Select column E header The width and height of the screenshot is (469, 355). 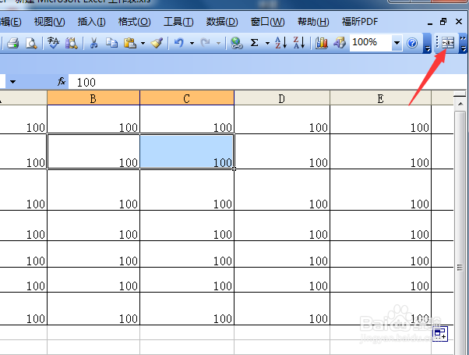[x=380, y=98]
